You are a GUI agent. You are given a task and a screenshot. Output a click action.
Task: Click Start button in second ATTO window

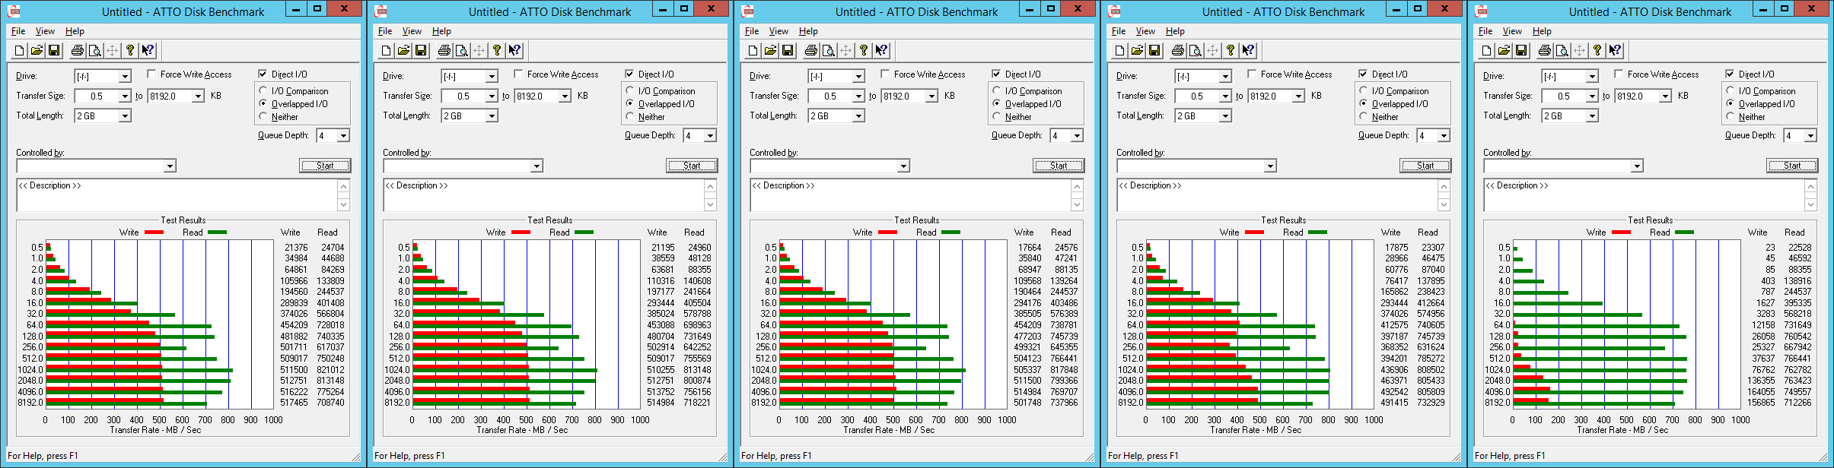point(692,166)
